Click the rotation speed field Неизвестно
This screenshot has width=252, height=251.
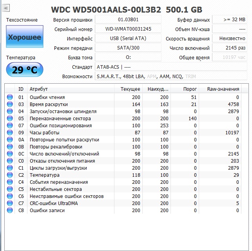230,38
